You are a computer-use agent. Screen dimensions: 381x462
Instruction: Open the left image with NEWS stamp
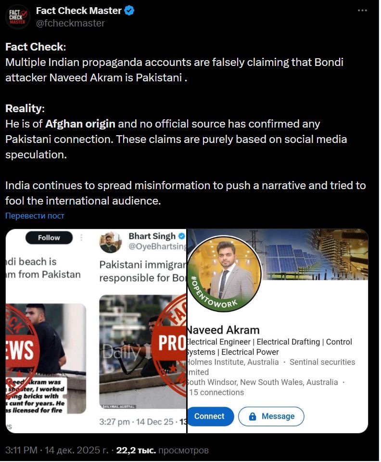[x=46, y=358]
